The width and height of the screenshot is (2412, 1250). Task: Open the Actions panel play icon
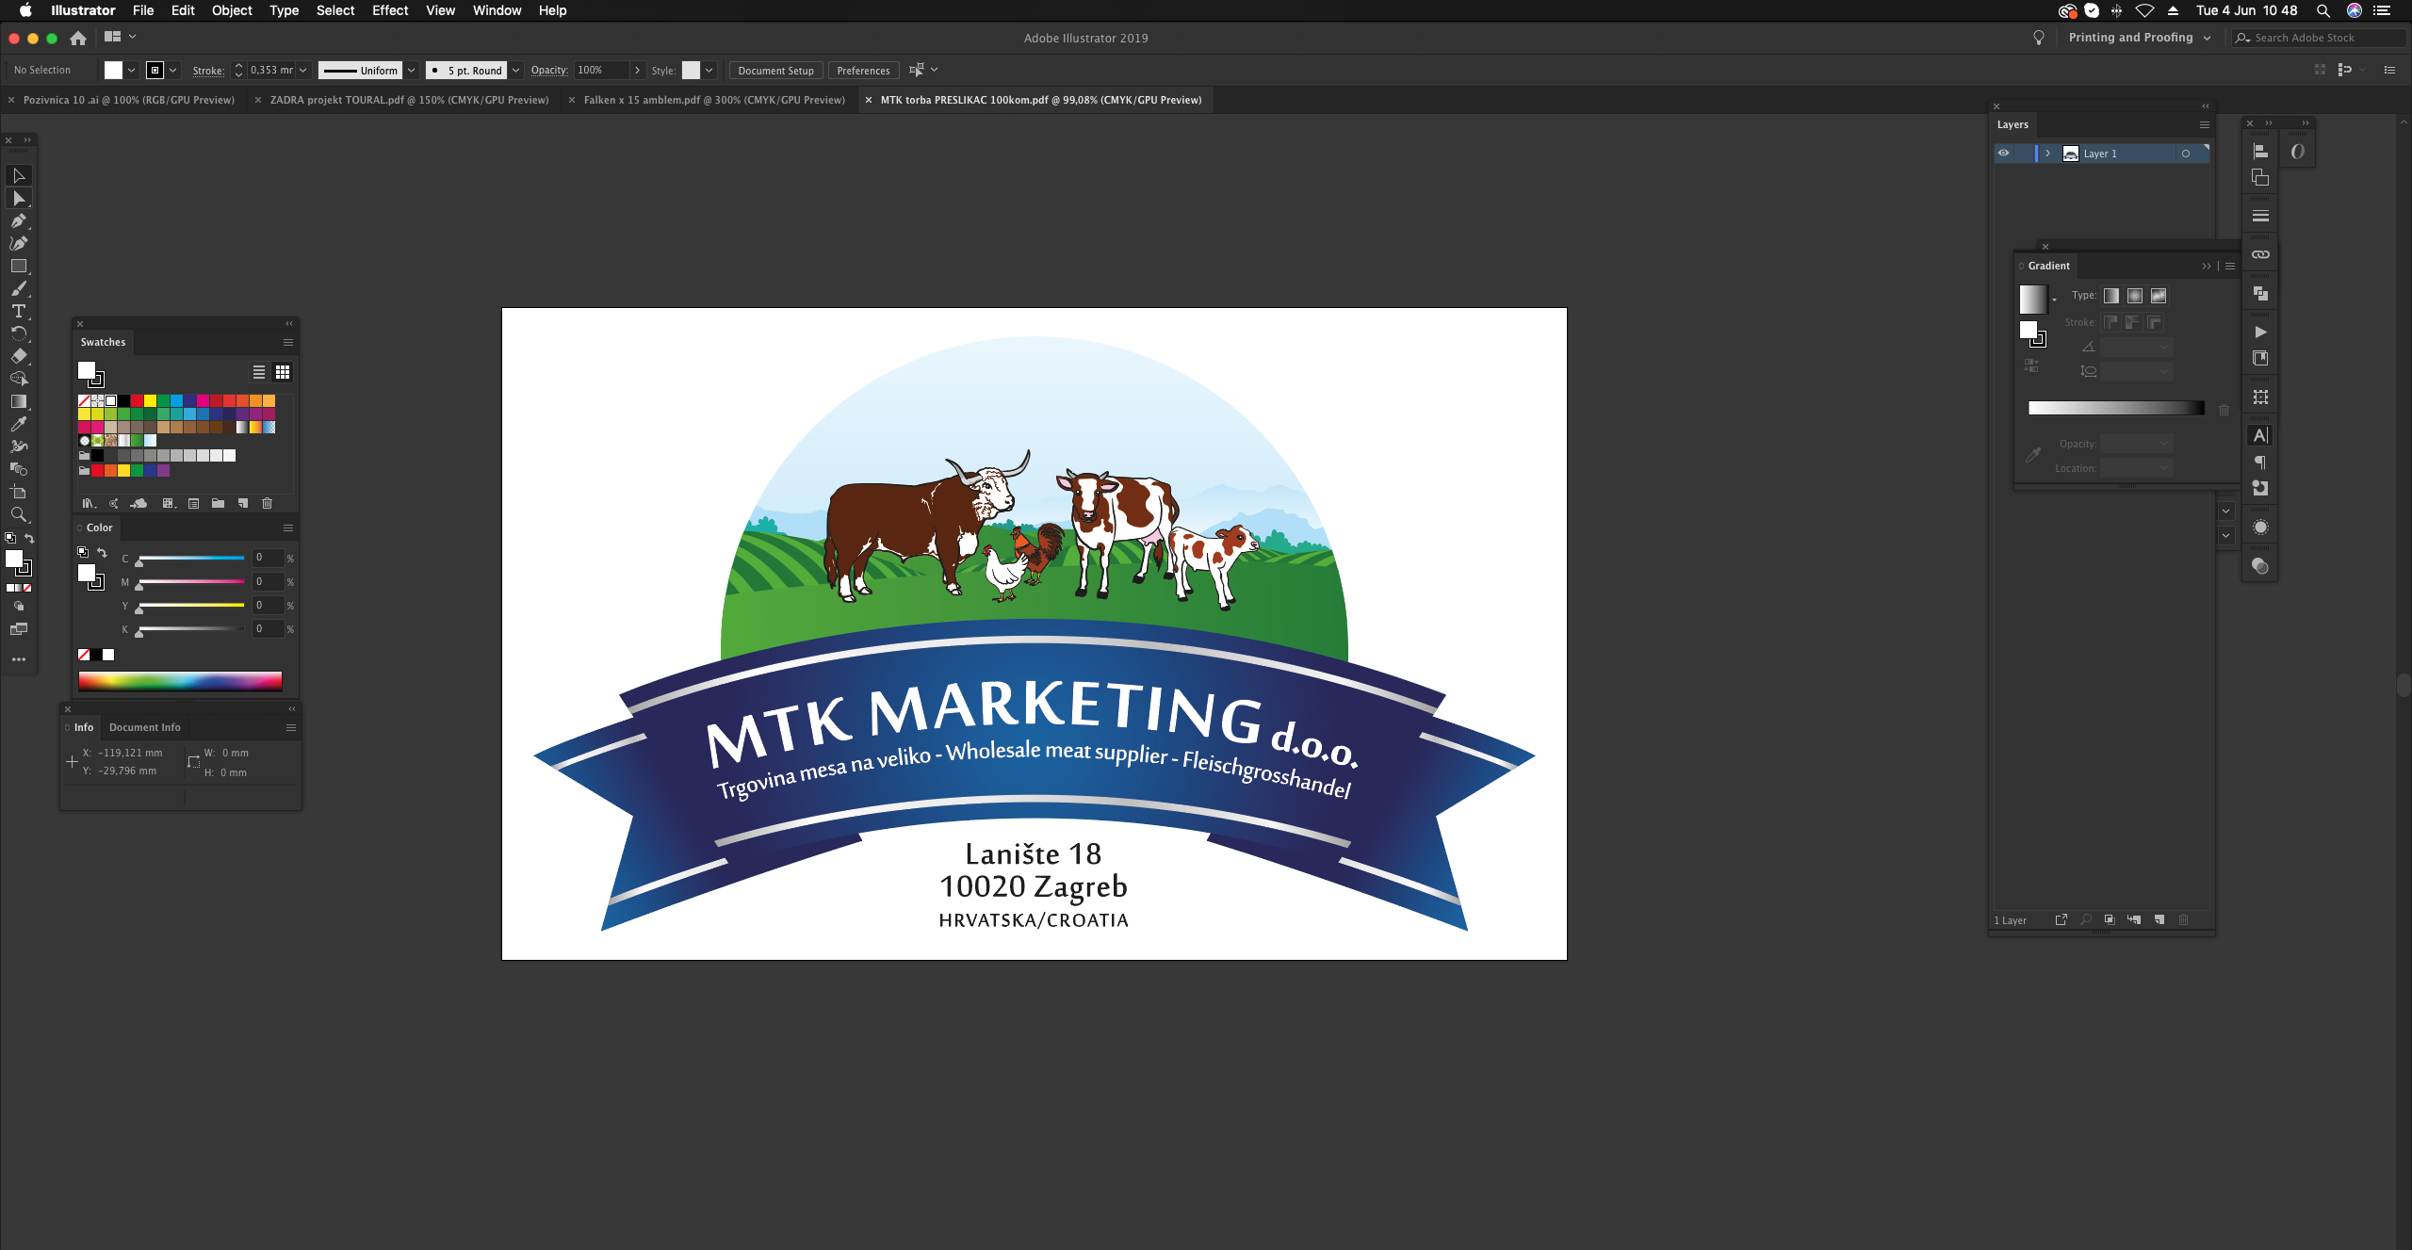[2260, 332]
